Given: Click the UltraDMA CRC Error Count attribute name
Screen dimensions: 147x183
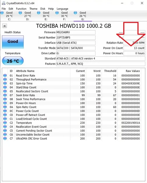Looking at the screenshot, I should click(31, 138).
